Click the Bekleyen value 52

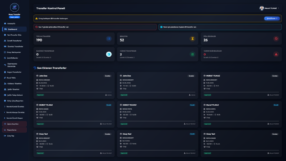[122, 40]
